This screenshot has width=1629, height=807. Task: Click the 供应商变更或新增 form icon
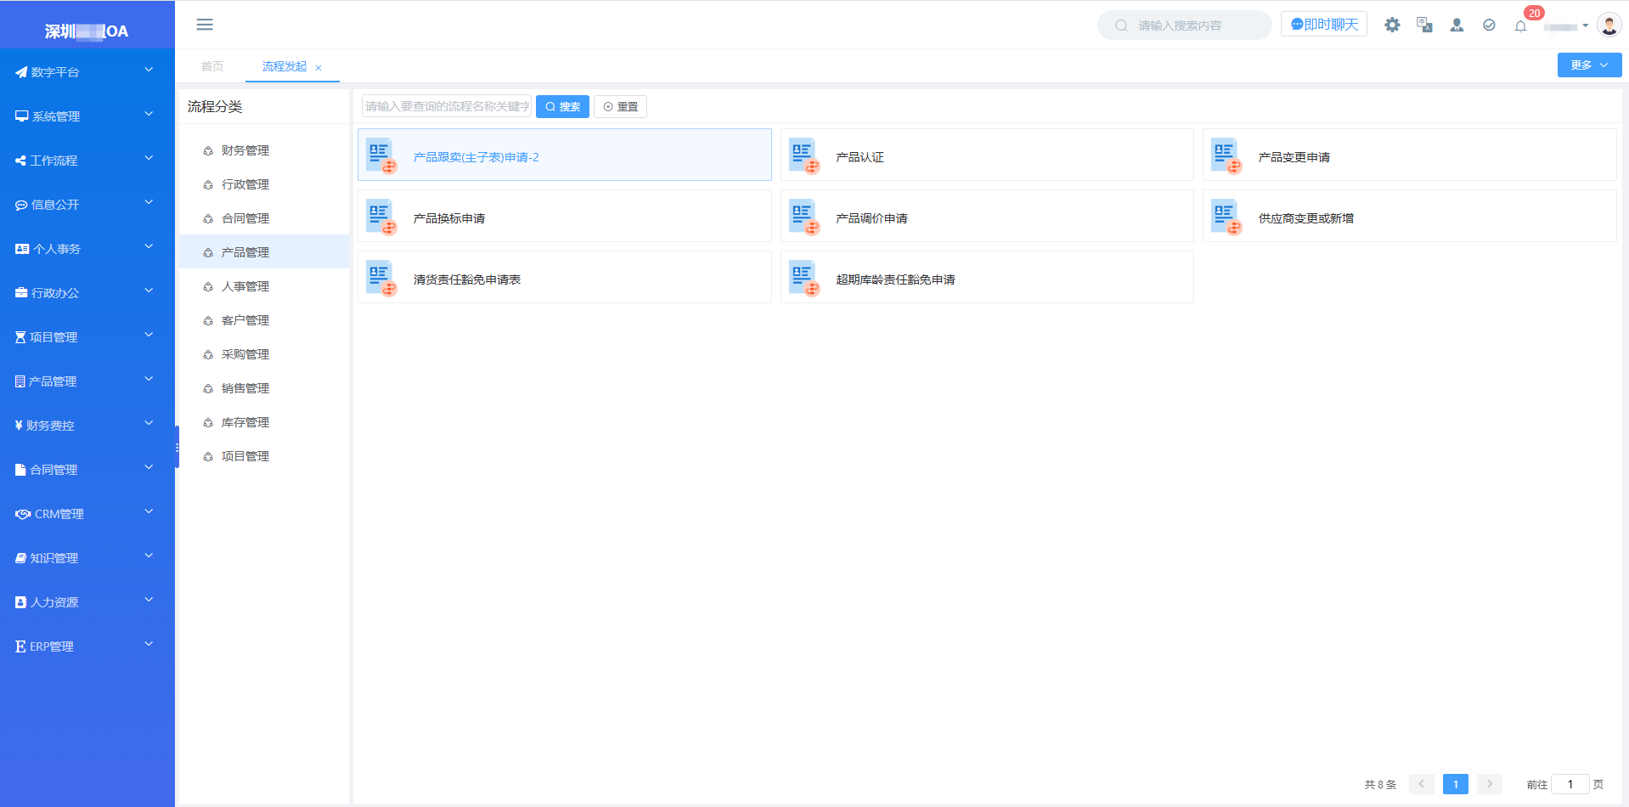tap(1226, 217)
